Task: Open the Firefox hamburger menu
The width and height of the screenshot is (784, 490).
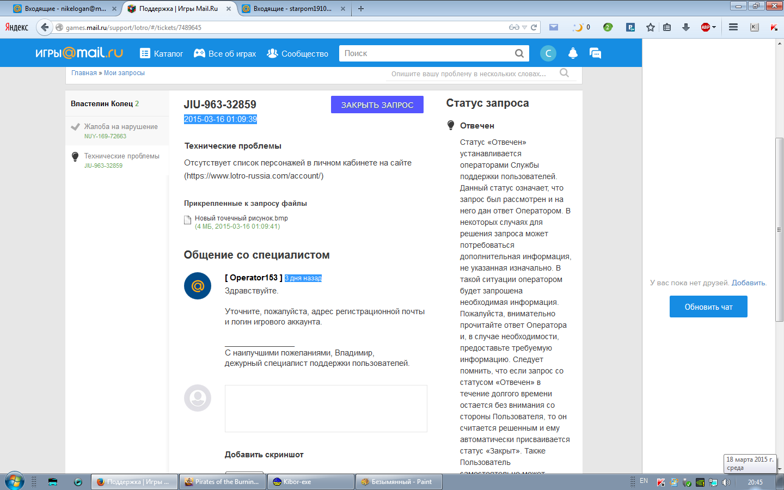Action: click(733, 27)
